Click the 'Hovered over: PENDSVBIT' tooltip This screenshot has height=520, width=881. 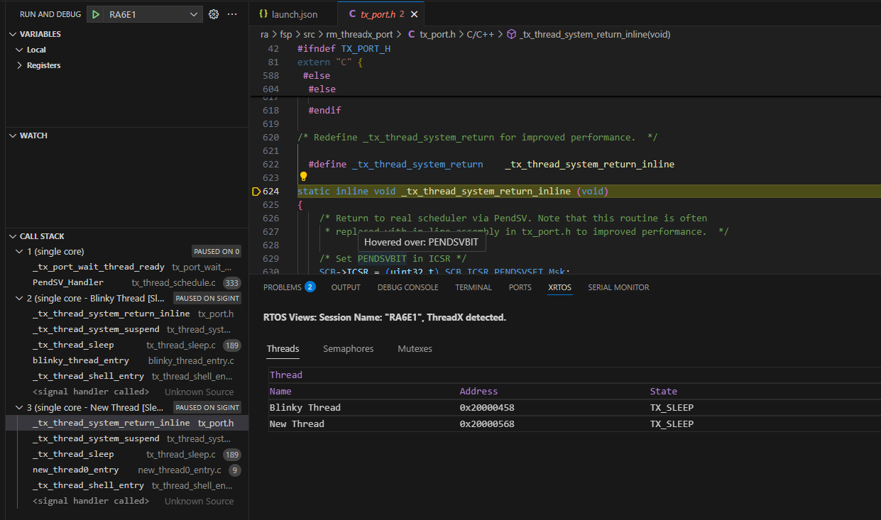pyautogui.click(x=421, y=242)
